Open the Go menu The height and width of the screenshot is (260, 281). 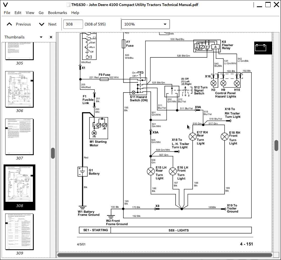tap(41, 13)
